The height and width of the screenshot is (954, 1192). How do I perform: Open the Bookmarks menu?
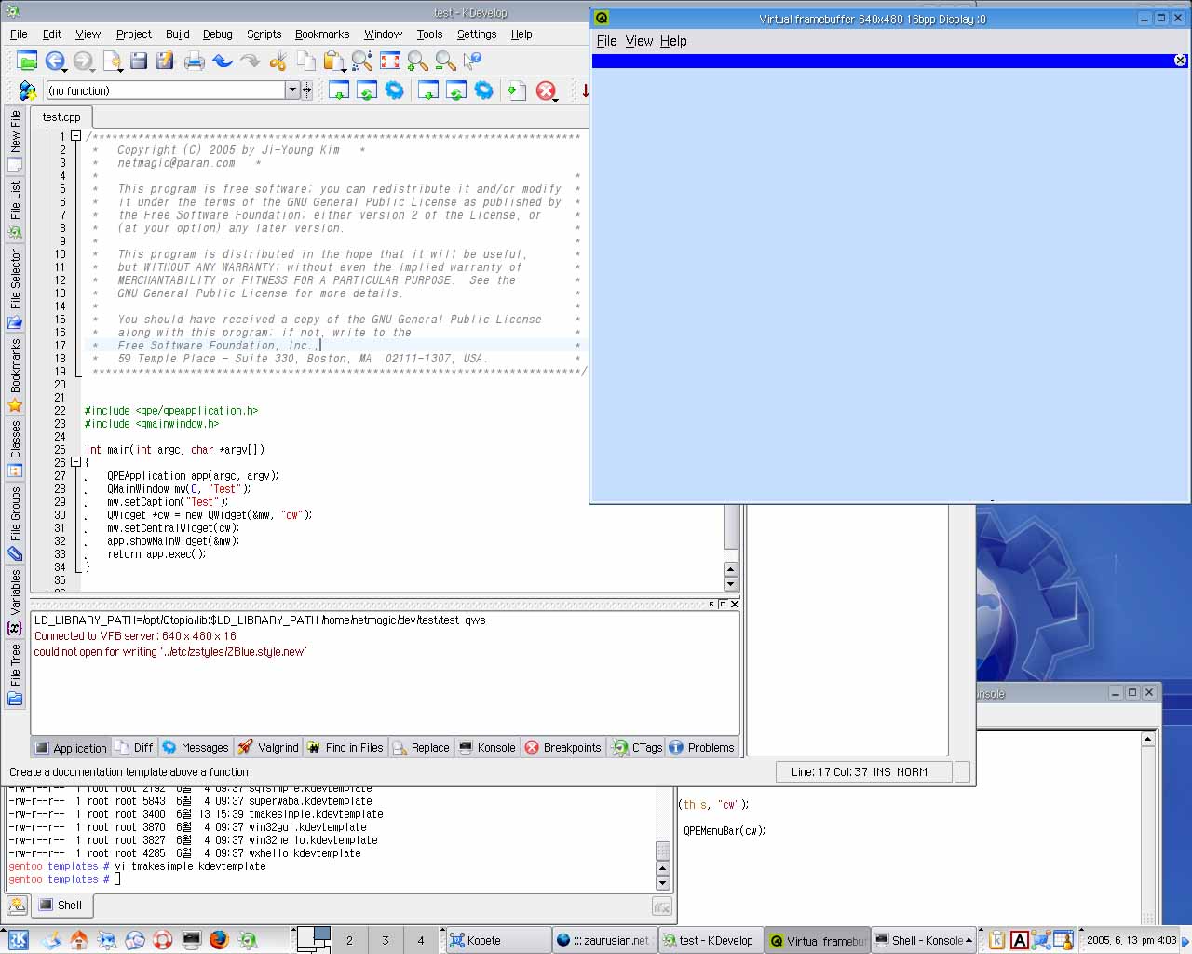[x=322, y=34]
